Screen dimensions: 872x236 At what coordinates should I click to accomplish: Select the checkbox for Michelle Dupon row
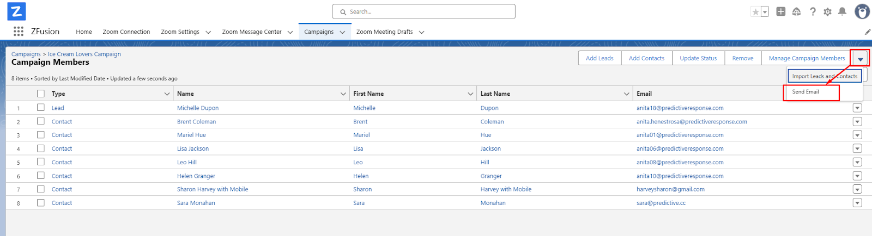tap(41, 108)
